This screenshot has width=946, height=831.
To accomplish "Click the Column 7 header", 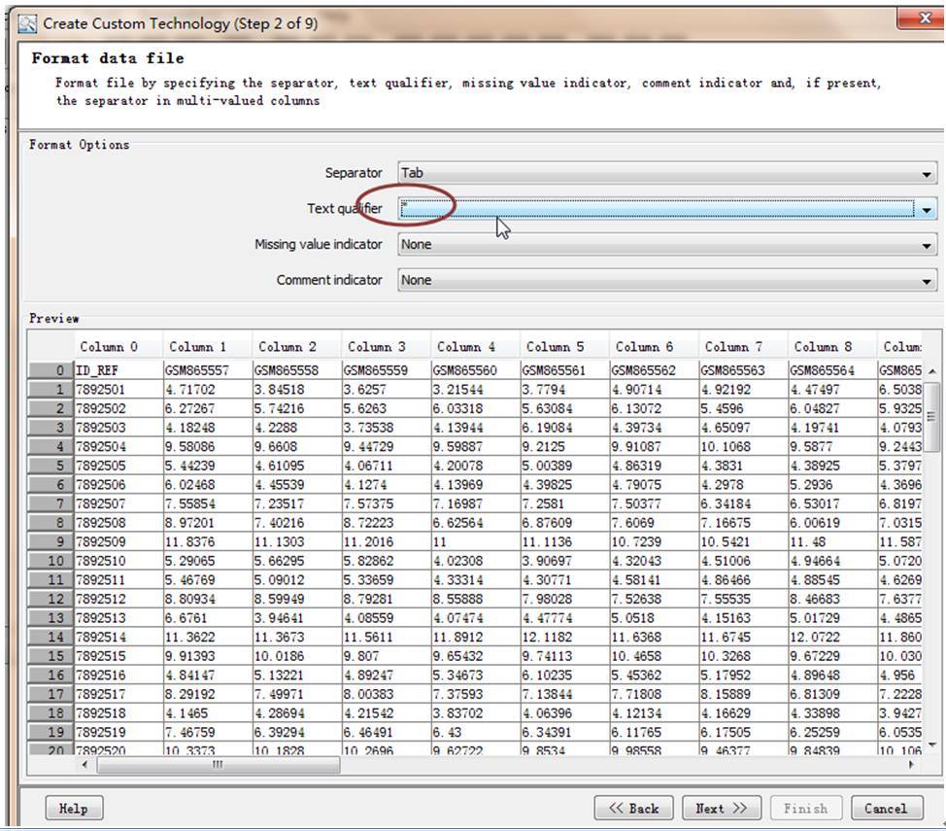I will pos(734,346).
